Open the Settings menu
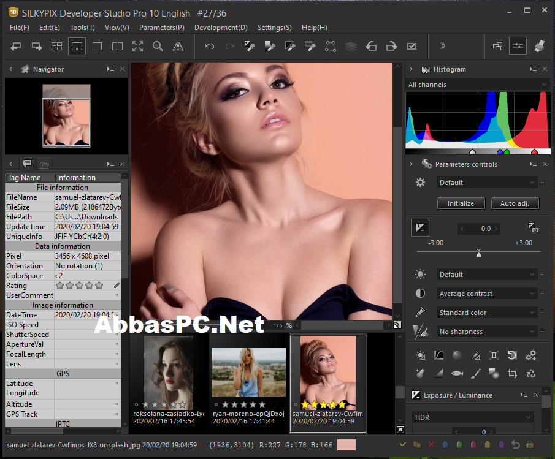The image size is (555, 459). 274,27
